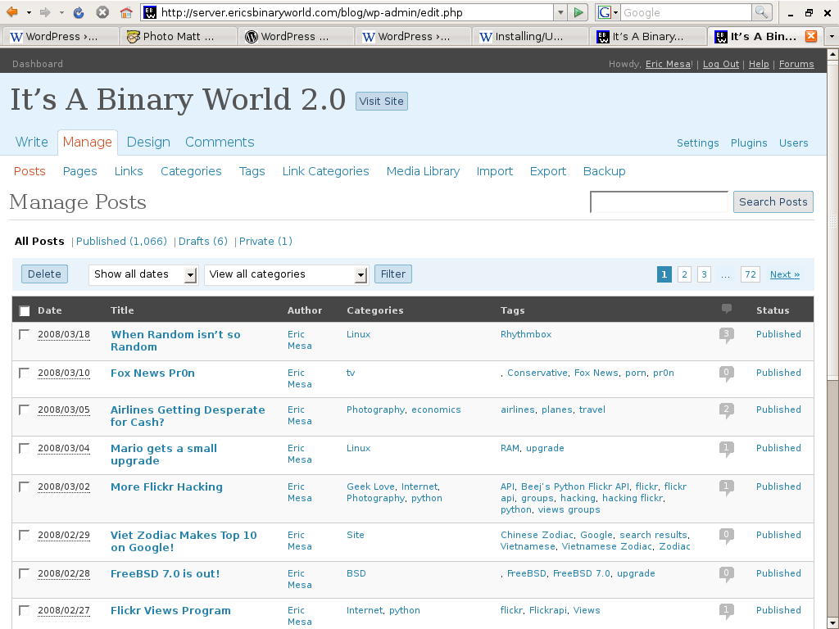Open the Backup sub-menu

point(604,171)
